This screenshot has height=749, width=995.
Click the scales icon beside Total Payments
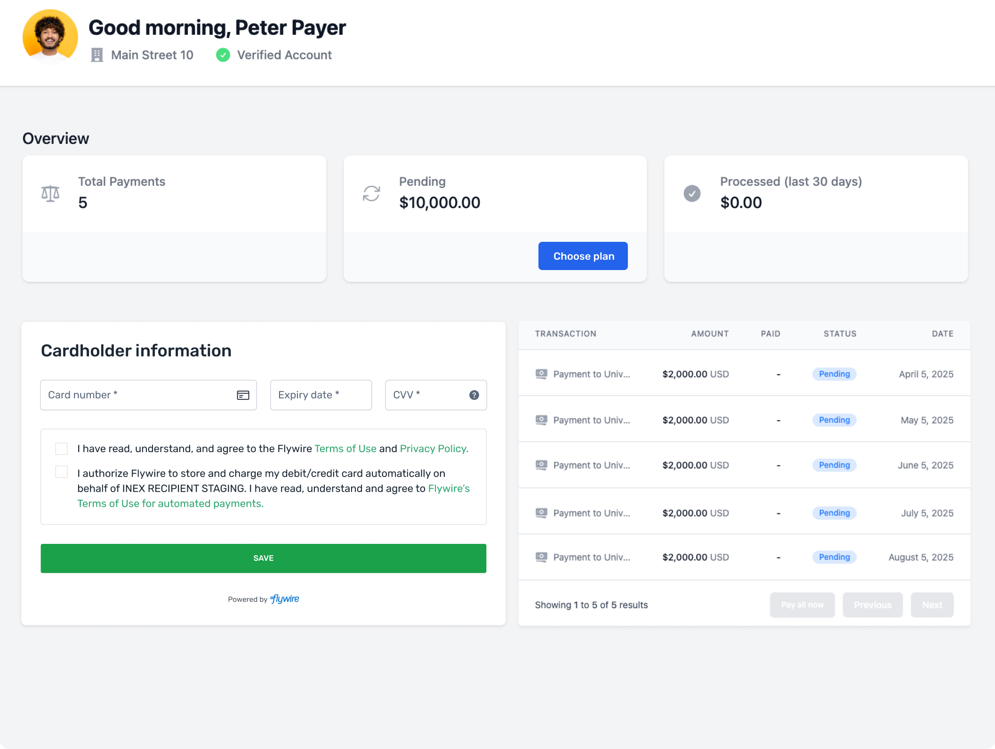(50, 193)
